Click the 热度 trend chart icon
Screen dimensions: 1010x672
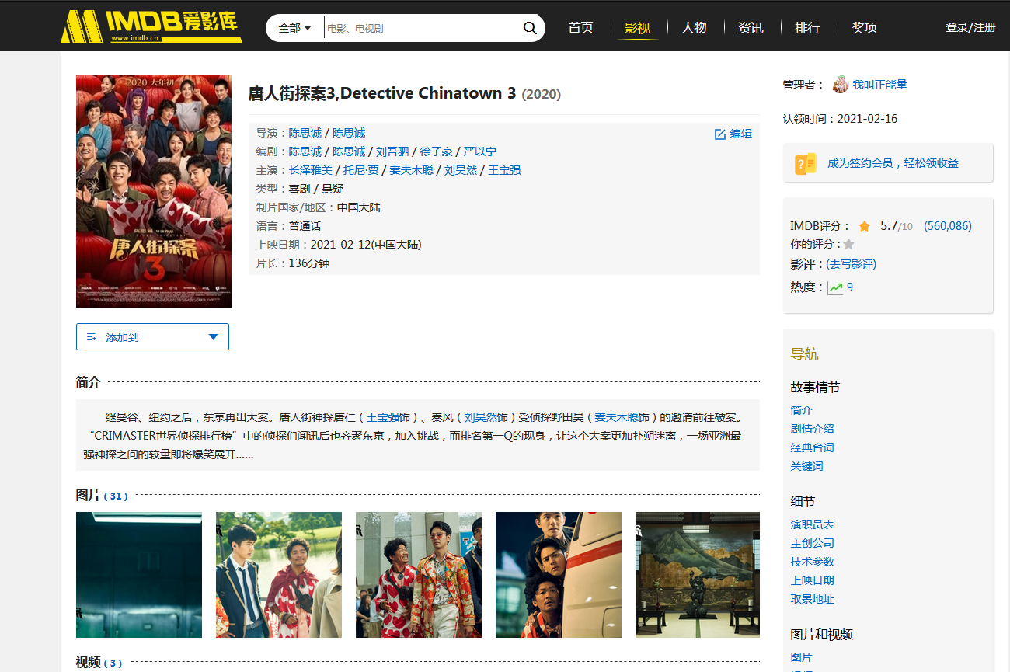(835, 287)
